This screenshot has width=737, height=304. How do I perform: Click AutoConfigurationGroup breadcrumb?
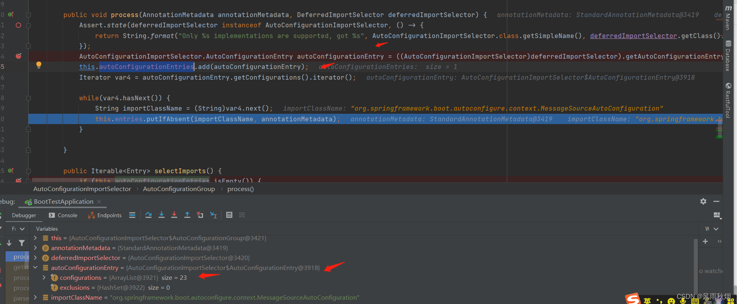[x=179, y=189]
